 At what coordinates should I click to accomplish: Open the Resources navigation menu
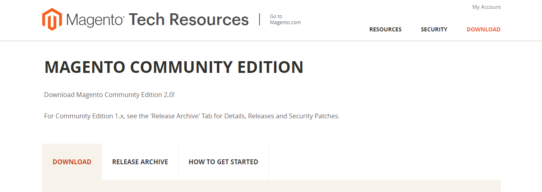pyautogui.click(x=385, y=29)
